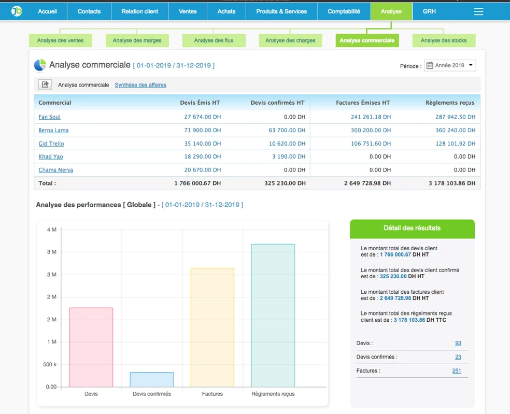The width and height of the screenshot is (510, 414).
Task: Open the Factures count link 251
Action: coord(456,370)
